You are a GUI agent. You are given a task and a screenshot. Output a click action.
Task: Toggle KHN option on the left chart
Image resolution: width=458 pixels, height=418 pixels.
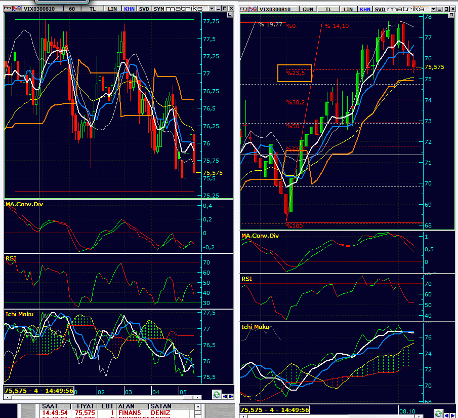coord(129,9)
